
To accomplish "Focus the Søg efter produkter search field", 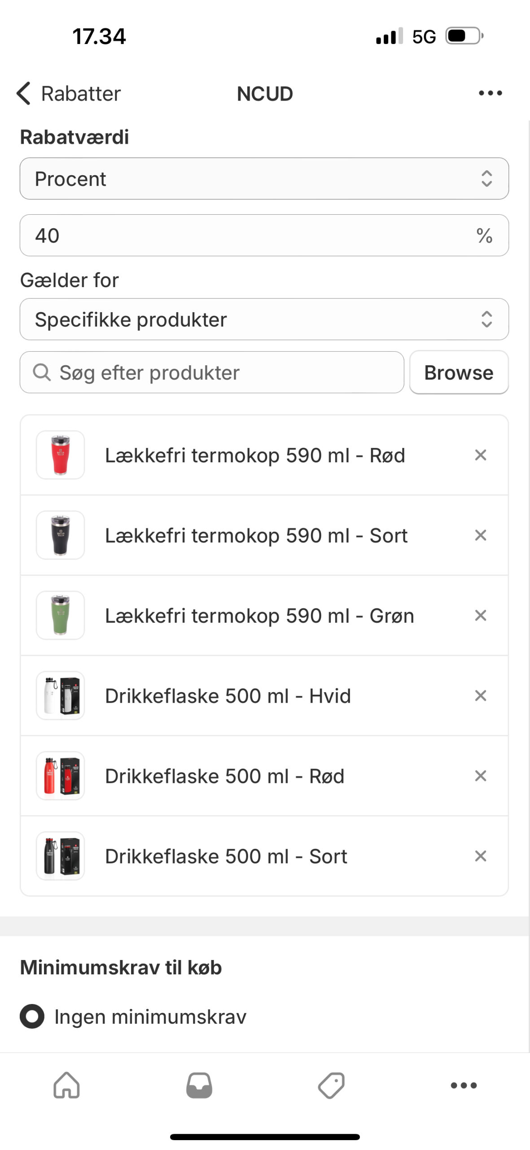I will point(212,372).
